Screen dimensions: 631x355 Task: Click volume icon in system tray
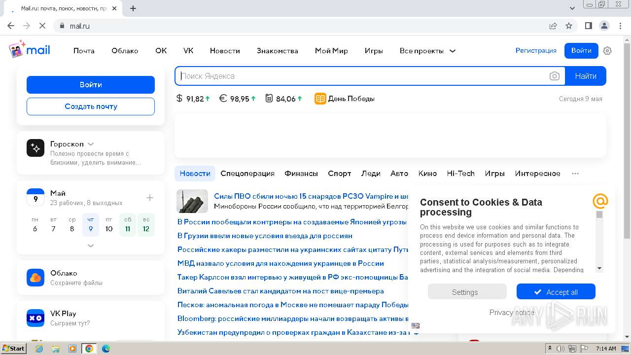point(561,348)
